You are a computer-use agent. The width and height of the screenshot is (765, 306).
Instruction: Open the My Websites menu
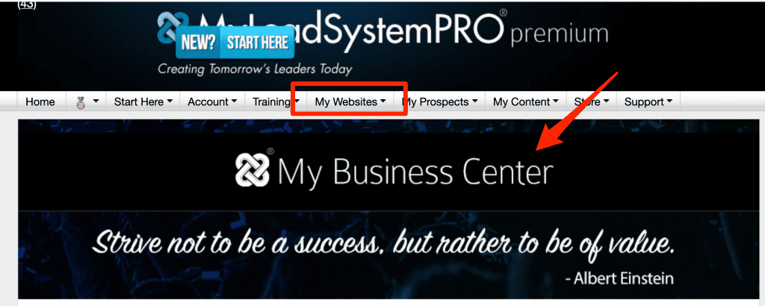click(x=350, y=102)
